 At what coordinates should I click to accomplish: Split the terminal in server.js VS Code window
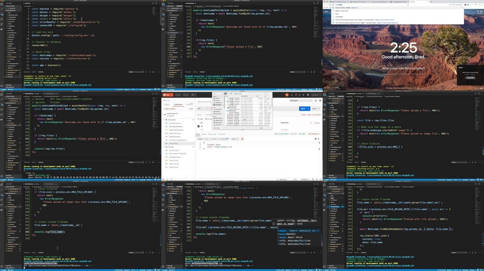pos(150,72)
